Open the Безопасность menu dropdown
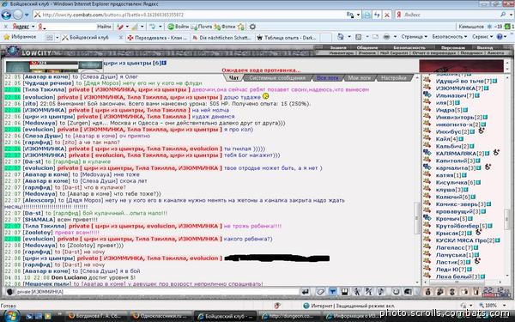The height and width of the screenshot is (322, 515). (449, 37)
